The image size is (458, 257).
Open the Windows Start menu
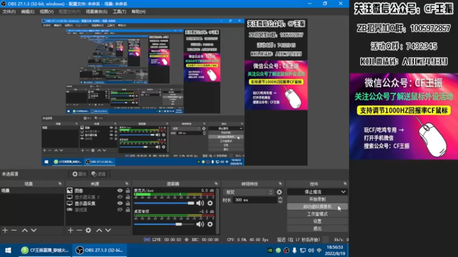point(8,250)
